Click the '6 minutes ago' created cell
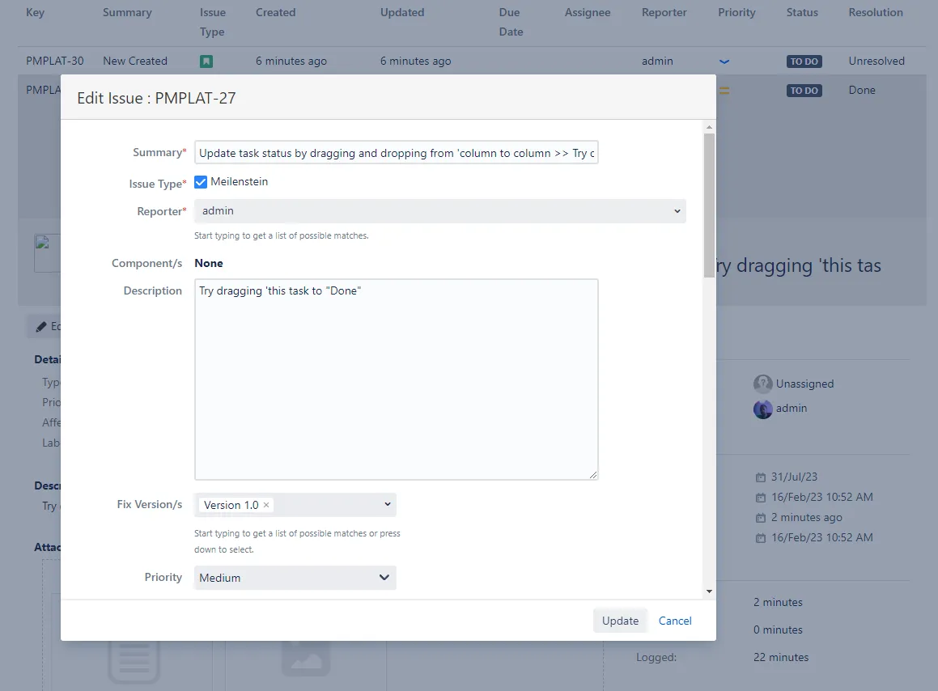This screenshot has width=938, height=691. pyautogui.click(x=291, y=61)
